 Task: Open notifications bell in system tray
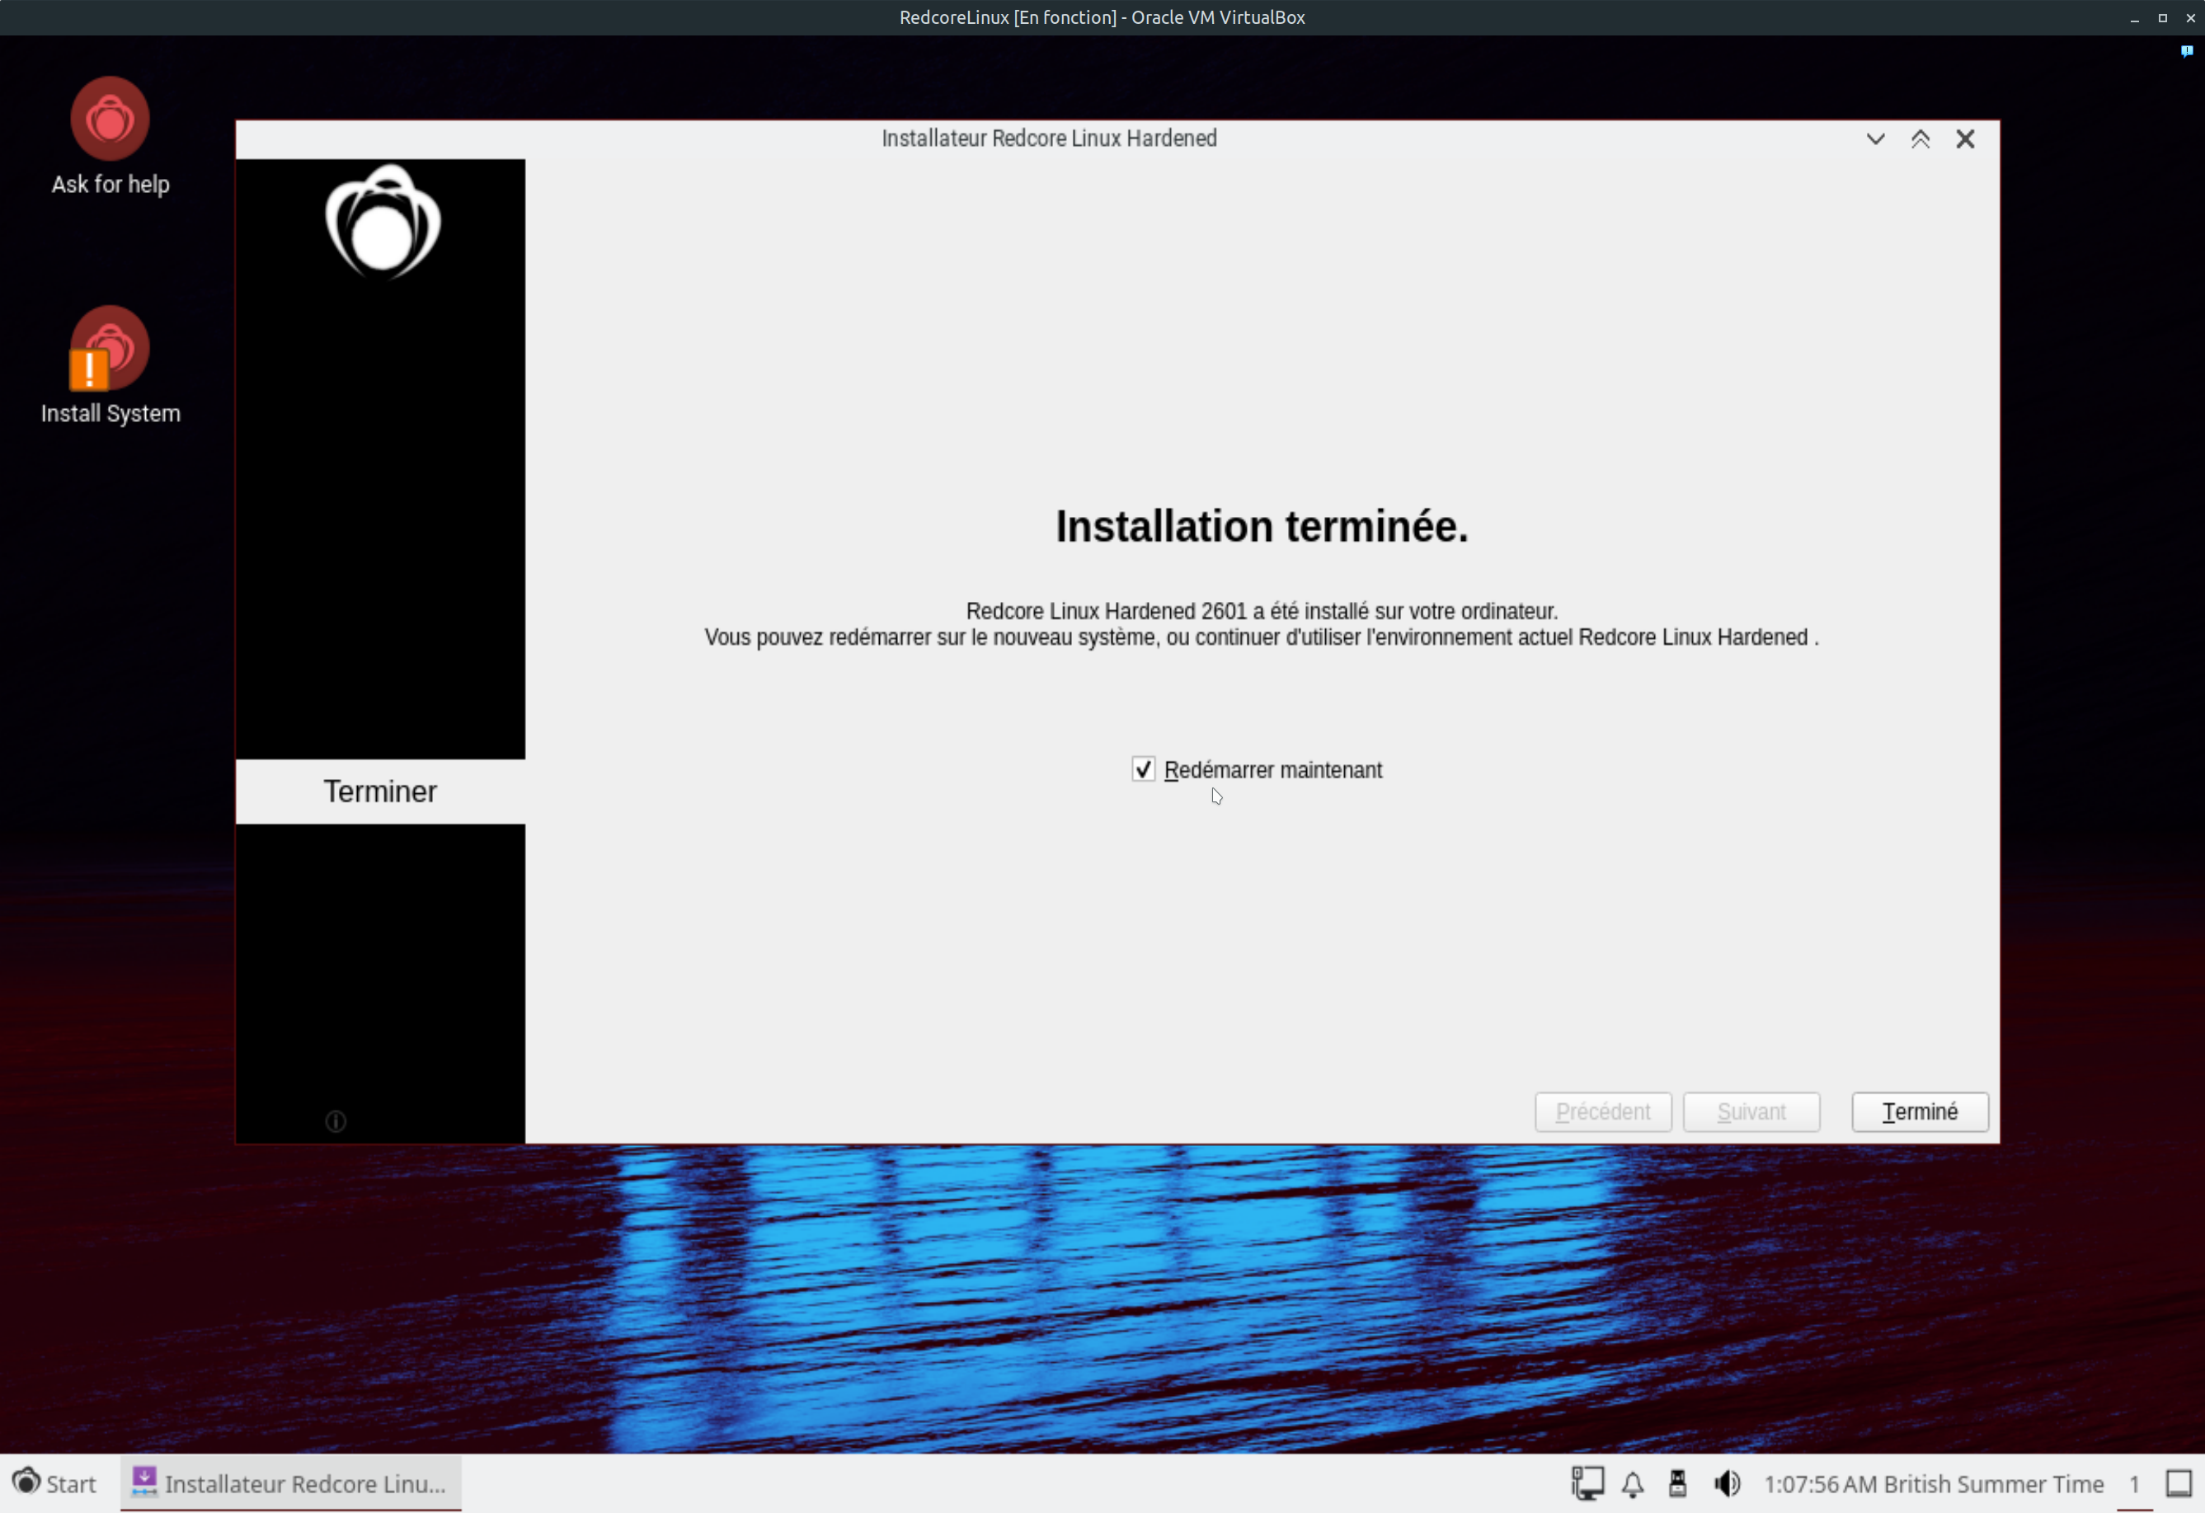click(x=1632, y=1483)
